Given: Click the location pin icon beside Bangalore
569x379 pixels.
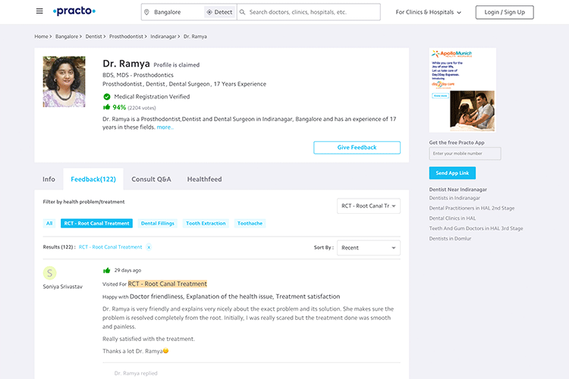Looking at the screenshot, I should [147, 12].
